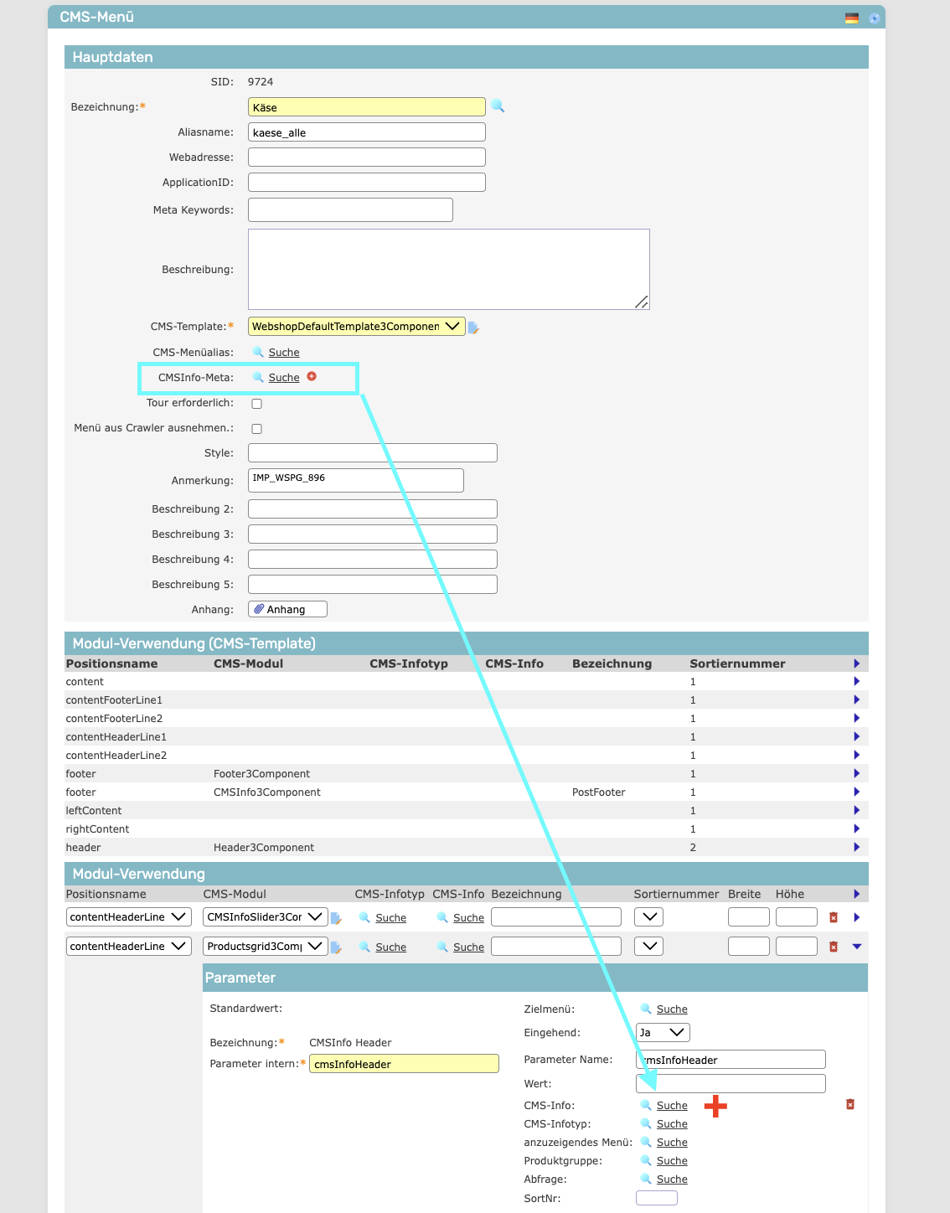Check Menü aus Crawler ausnehmen box
Image resolution: width=950 pixels, height=1213 pixels.
(257, 429)
